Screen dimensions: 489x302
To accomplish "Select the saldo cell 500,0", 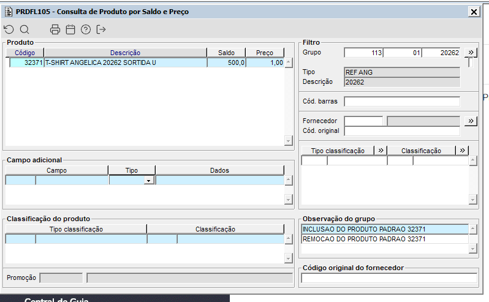I will [226, 62].
